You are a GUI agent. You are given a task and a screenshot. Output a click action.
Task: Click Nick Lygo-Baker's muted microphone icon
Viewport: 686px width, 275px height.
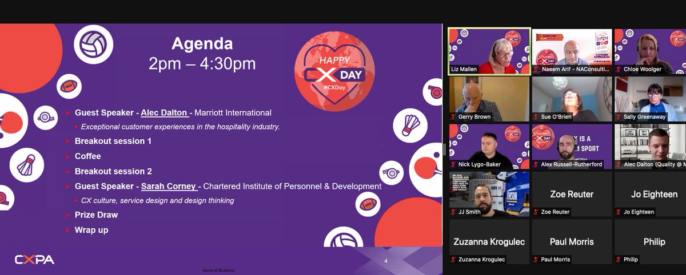[x=453, y=164]
